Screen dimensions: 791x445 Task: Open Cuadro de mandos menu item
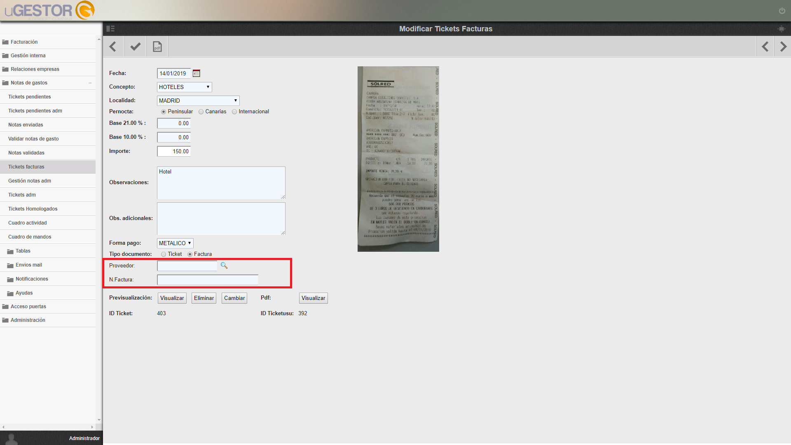click(48, 237)
